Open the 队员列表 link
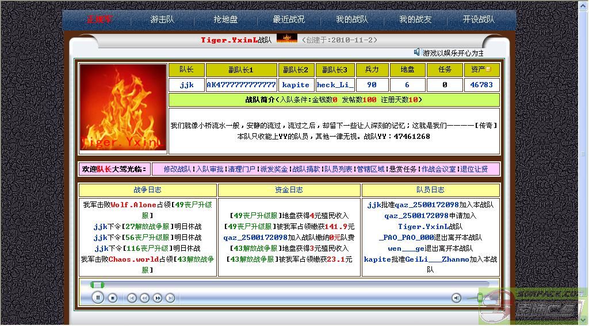Viewport: 589px width, 326px height. click(338, 169)
